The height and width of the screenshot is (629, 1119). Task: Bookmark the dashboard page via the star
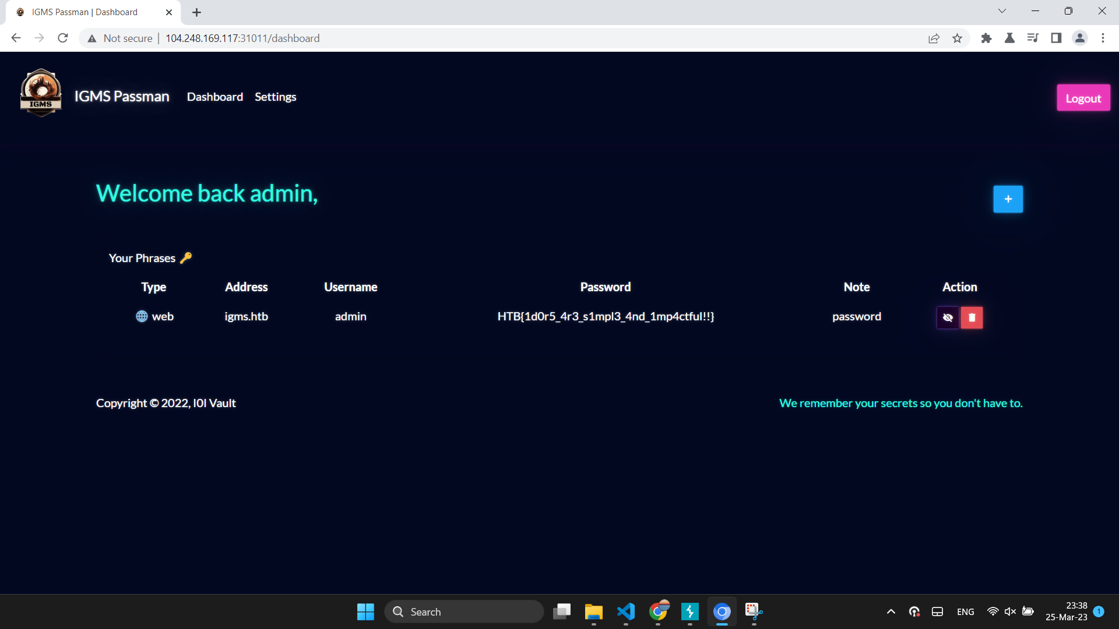point(957,38)
